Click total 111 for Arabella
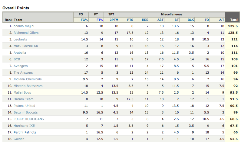Screen dimensions: 241x144 point(234,53)
